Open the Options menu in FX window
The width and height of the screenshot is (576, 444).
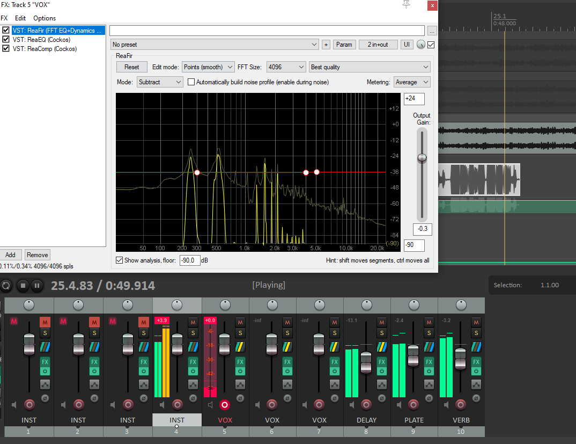point(45,18)
